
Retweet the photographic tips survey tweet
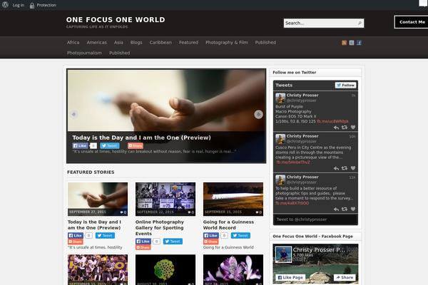click(x=345, y=209)
